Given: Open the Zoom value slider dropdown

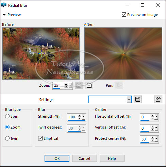Looking at the screenshot, I should 70,85.
